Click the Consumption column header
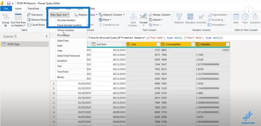The image size is (261, 126). 178,44
